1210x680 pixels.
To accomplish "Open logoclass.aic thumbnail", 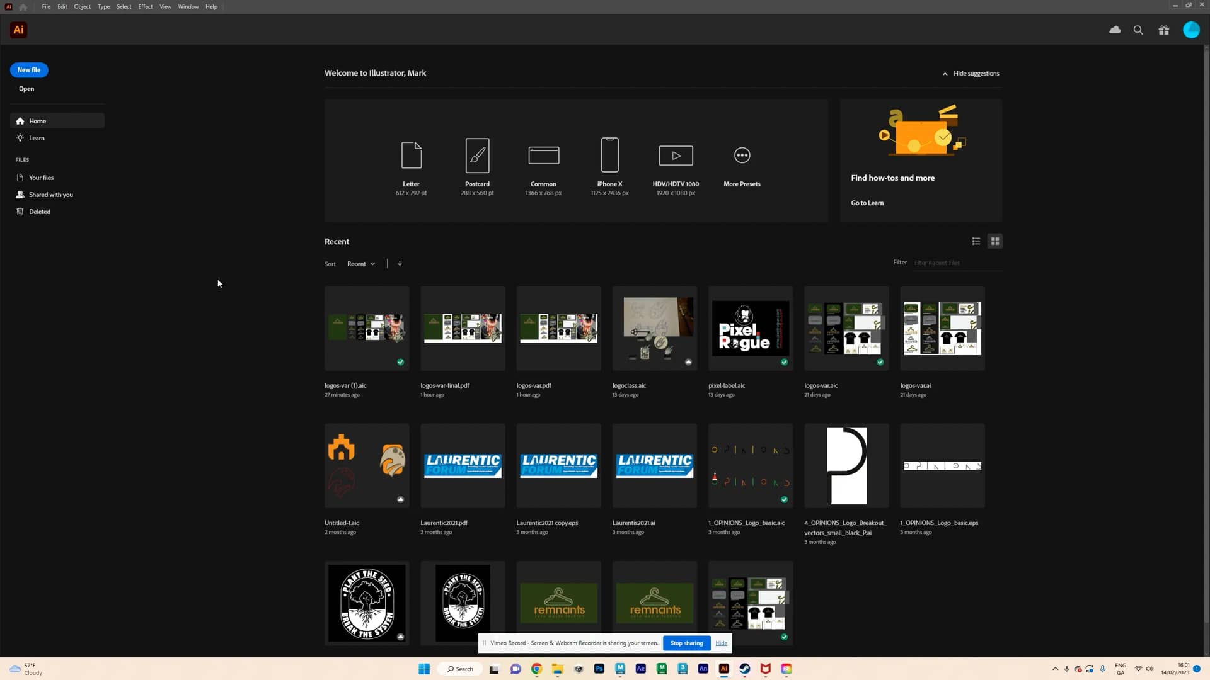I will tap(655, 329).
